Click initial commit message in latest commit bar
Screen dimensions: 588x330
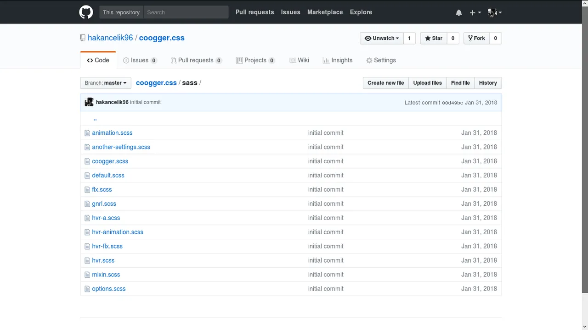[x=145, y=102]
